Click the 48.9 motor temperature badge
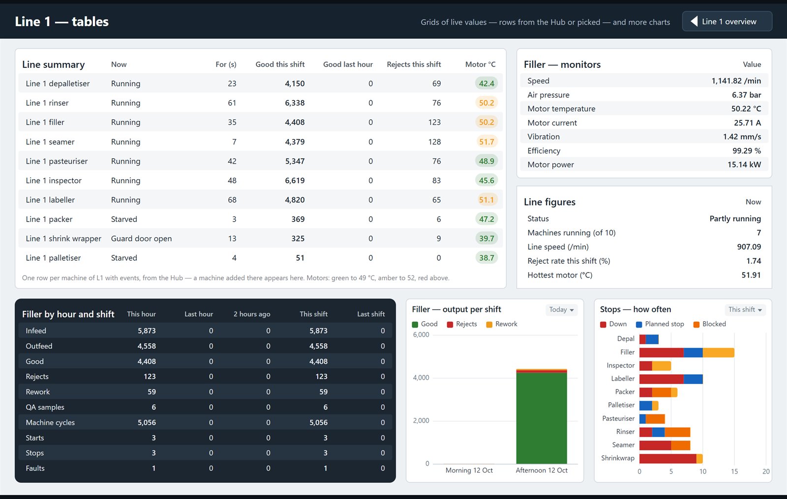The width and height of the screenshot is (787, 499). (486, 161)
